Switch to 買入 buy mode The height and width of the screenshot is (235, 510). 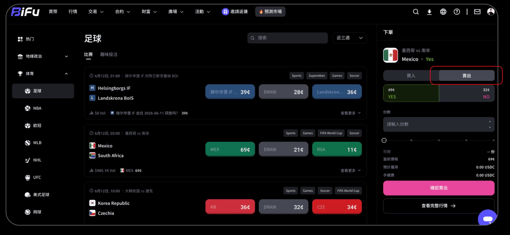[411, 76]
